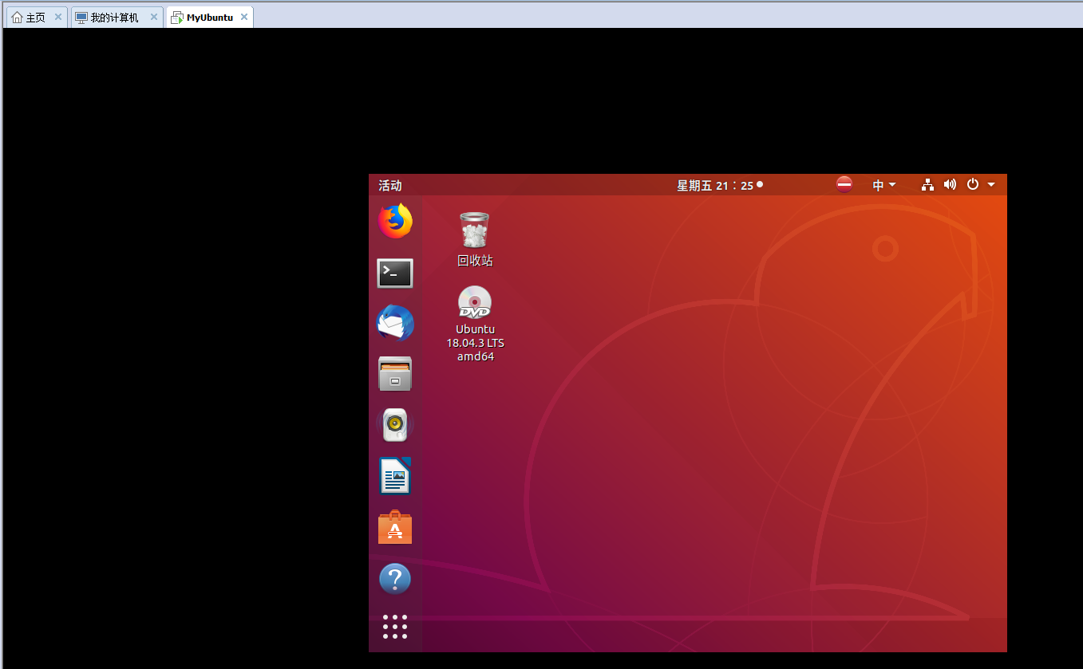Open the Terminal from the dock
Screen dimensions: 1083x669
[395, 274]
